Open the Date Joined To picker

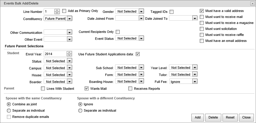195,18
